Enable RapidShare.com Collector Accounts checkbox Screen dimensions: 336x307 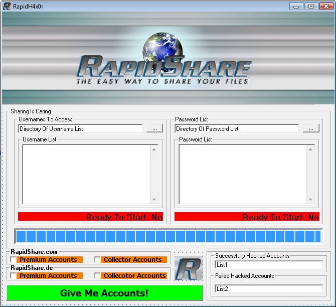click(x=97, y=260)
